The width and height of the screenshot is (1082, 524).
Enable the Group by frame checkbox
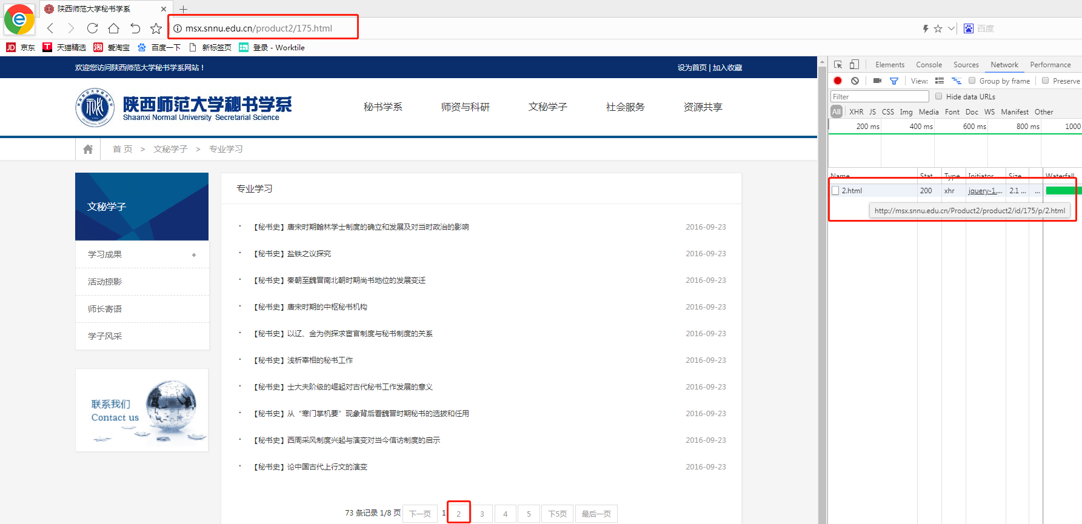coord(972,81)
